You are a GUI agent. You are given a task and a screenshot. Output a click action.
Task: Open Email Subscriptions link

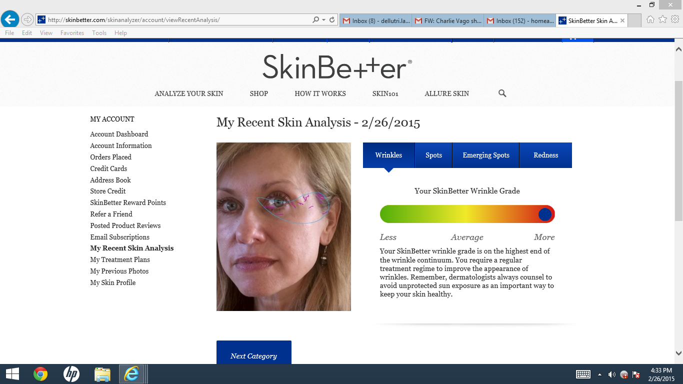(x=120, y=237)
